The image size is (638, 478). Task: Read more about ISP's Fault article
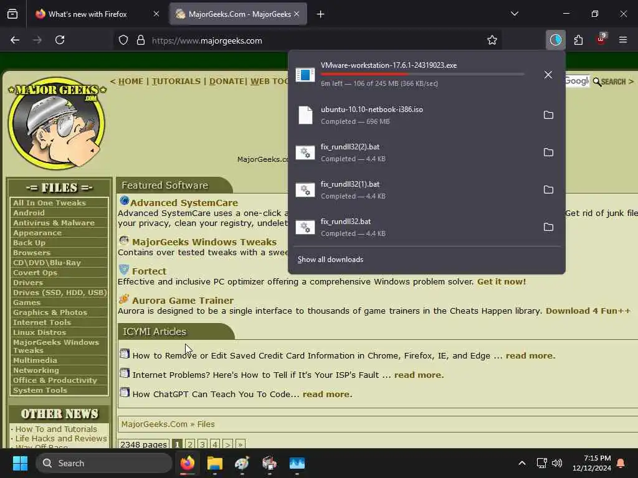(x=419, y=375)
